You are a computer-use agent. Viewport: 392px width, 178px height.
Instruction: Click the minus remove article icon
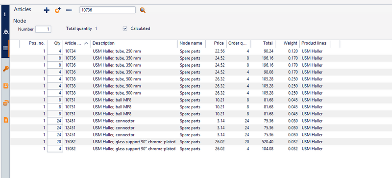(x=69, y=10)
